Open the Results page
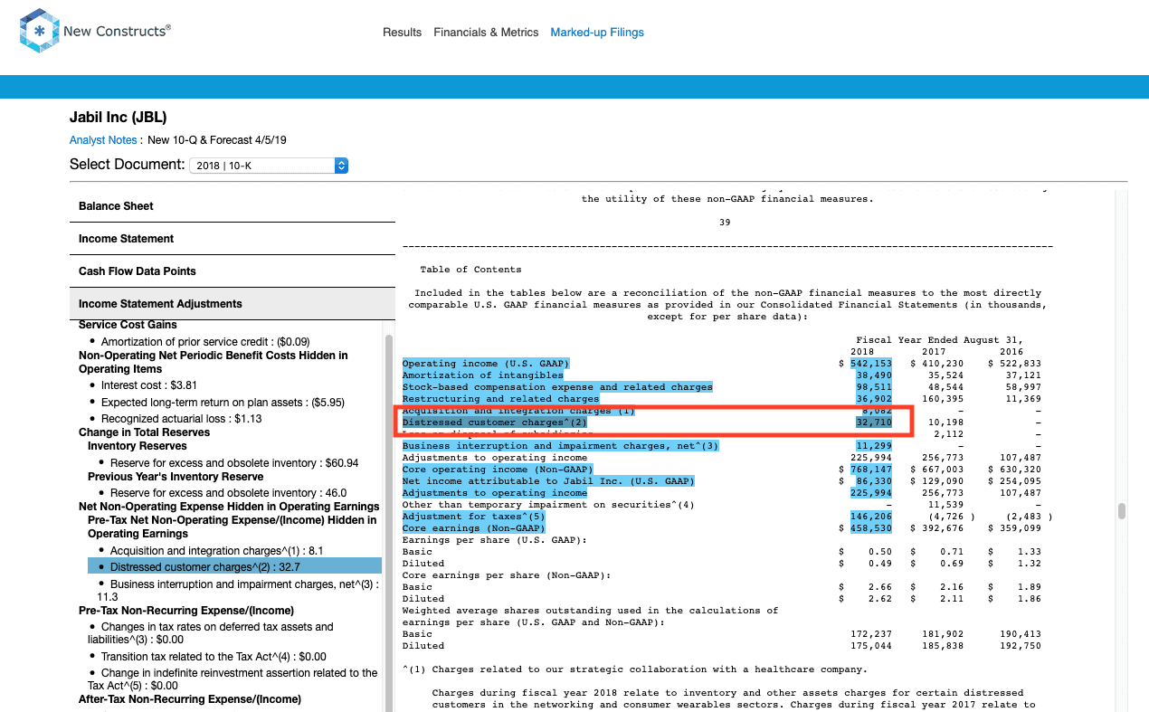 (402, 33)
